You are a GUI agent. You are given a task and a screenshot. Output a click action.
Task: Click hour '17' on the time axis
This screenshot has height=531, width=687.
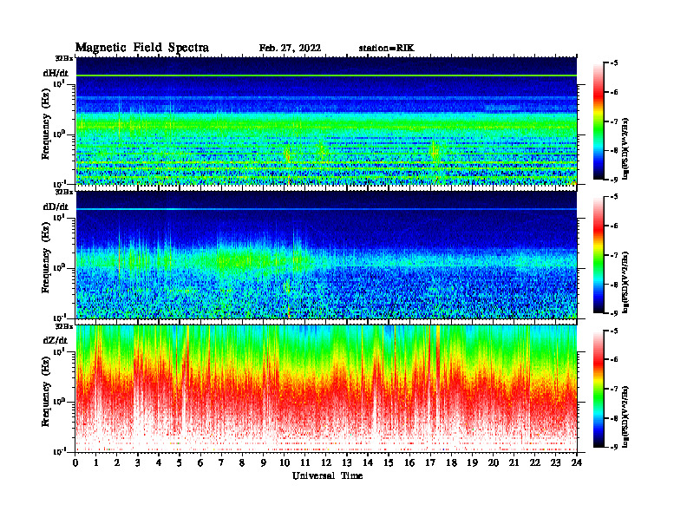[430, 462]
